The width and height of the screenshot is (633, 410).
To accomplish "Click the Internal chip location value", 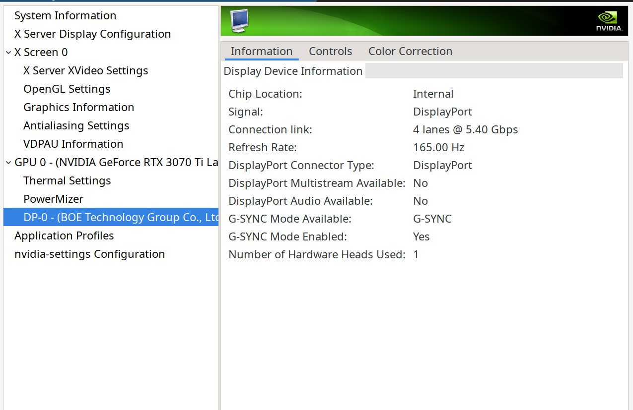I will click(x=433, y=94).
